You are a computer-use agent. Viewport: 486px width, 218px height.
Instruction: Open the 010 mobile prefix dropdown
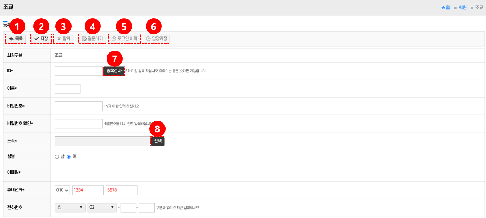63,190
